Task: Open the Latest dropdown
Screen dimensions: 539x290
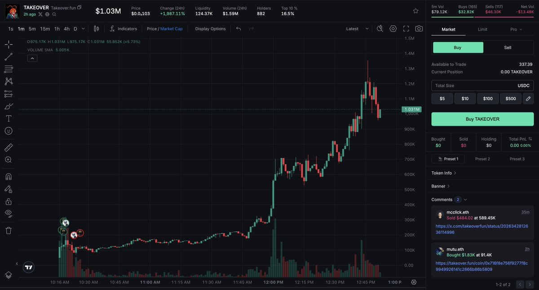Action: click(x=358, y=29)
